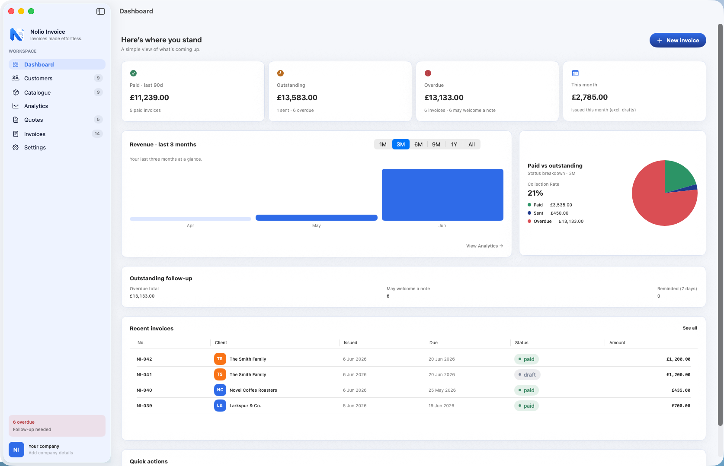Screen dimensions: 724x466
Task: Select Dashboard in workspace menu
Action: coord(57,64)
